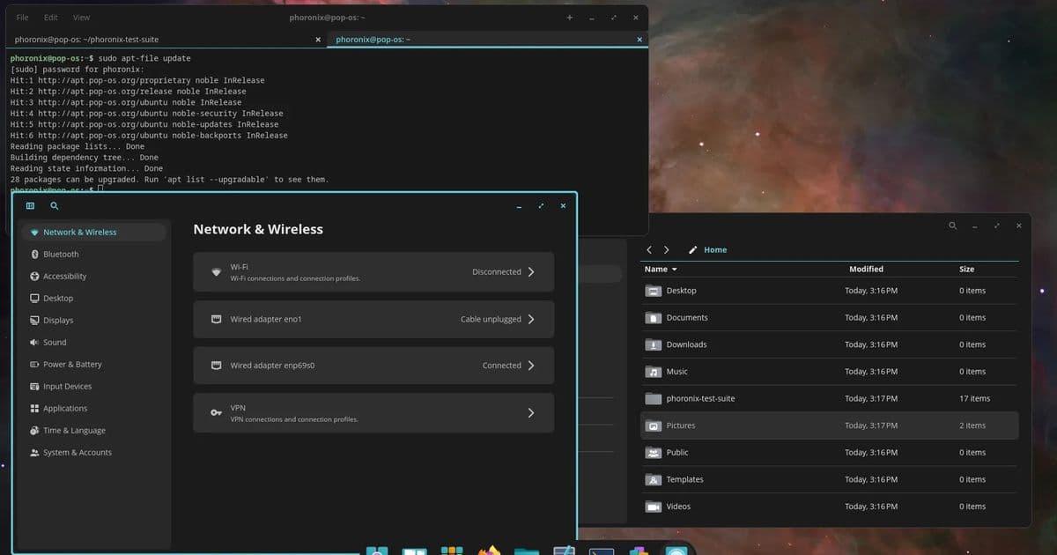Open the terminal from the dock
Screen dimensions: 1057x555
click(x=602, y=551)
